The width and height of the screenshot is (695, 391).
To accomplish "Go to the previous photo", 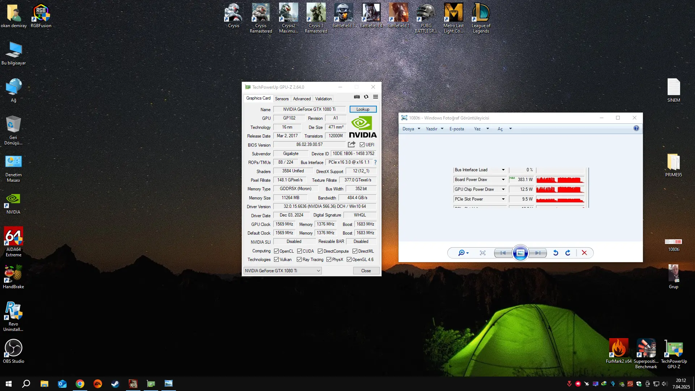I will (503, 253).
